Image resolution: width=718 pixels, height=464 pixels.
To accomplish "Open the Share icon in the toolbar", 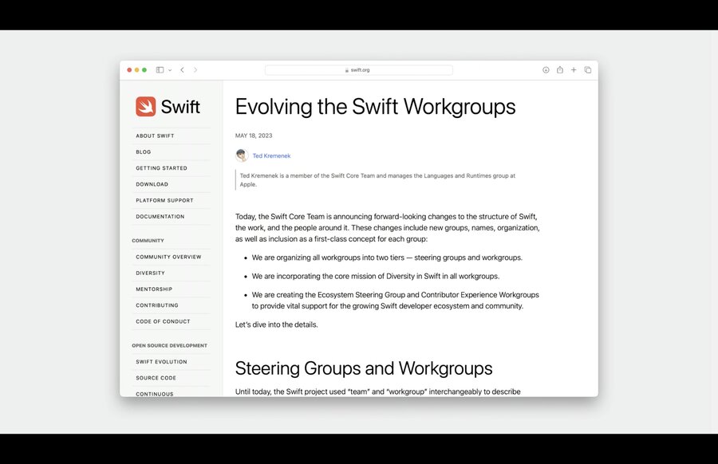I will click(560, 69).
